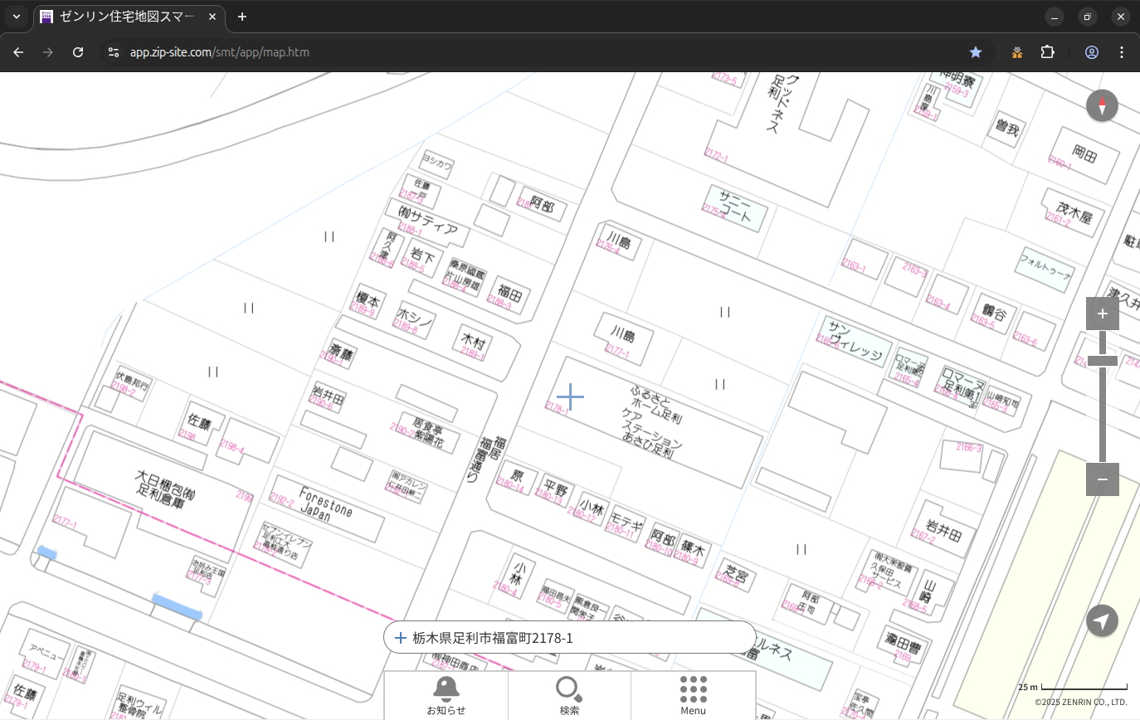Screen dimensions: 1140x720
Task: Zoom out with the minus button
Action: pyautogui.click(x=1102, y=479)
